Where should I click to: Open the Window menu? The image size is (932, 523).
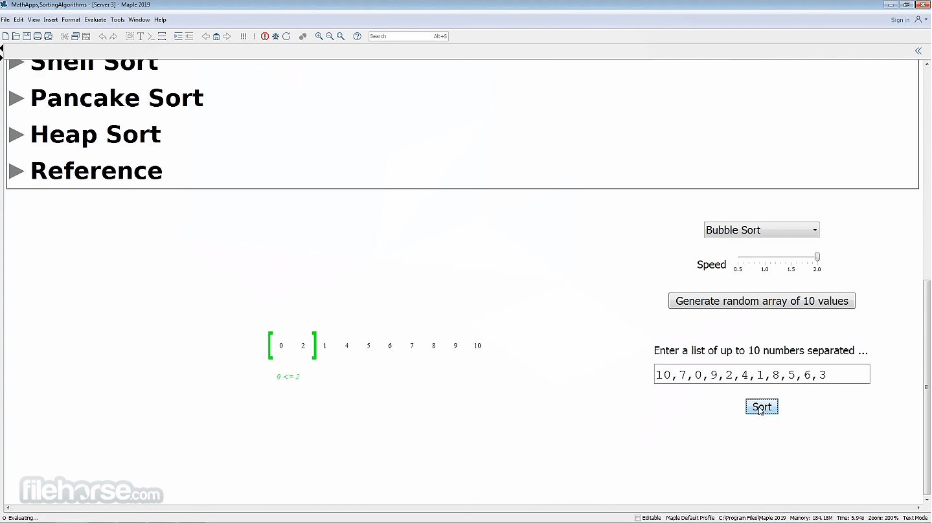pos(139,20)
